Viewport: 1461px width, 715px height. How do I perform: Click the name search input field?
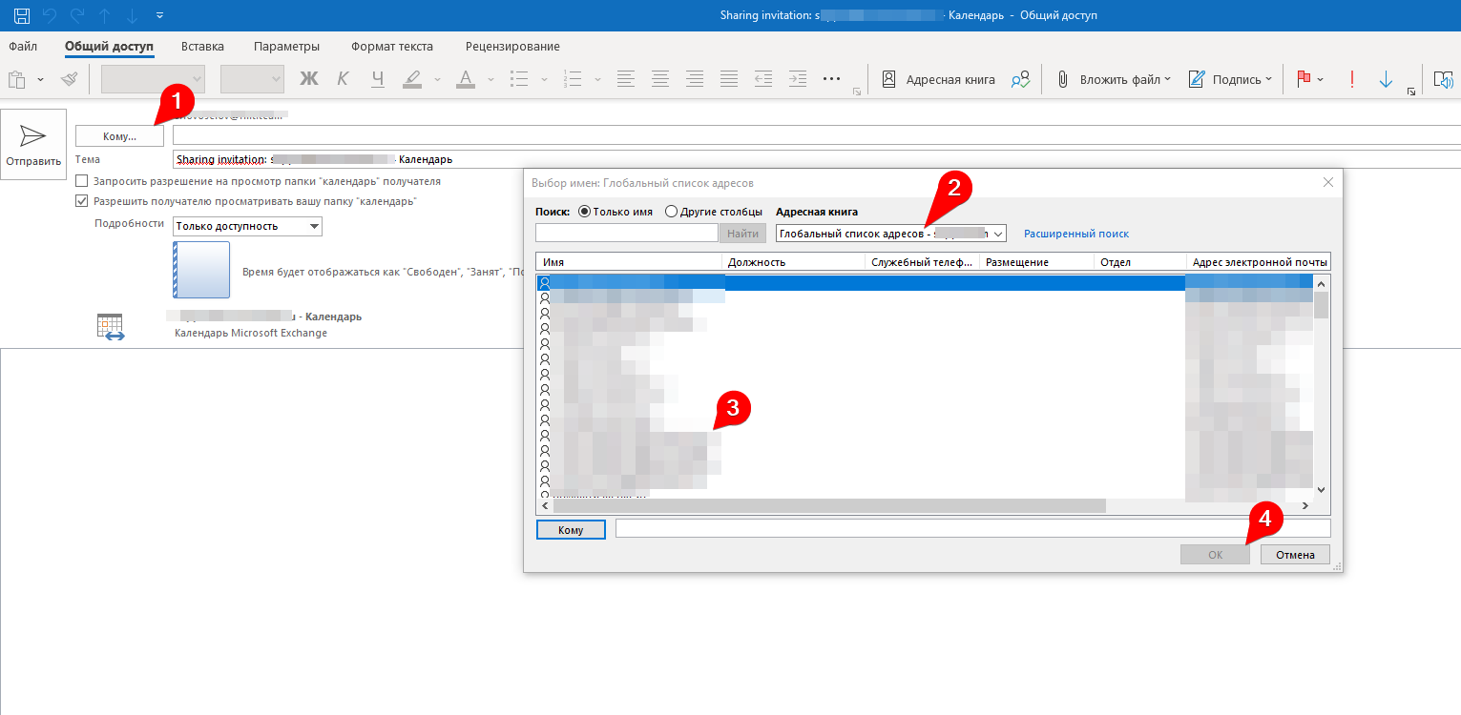click(626, 234)
